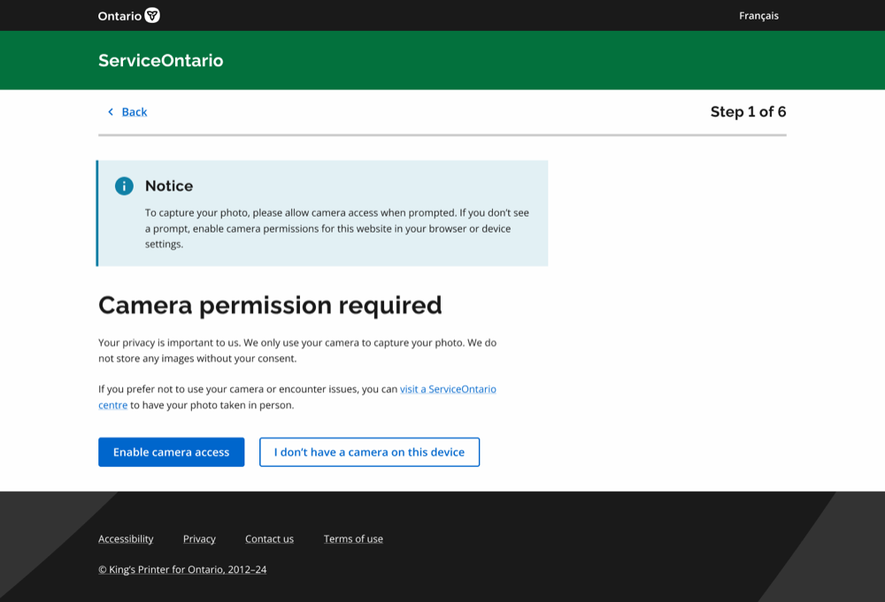This screenshot has height=602, width=885.
Task: Click the back chevron arrow icon
Action: 111,111
